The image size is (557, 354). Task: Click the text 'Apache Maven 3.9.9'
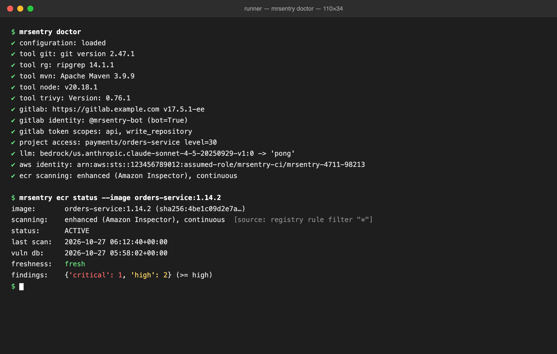click(97, 76)
